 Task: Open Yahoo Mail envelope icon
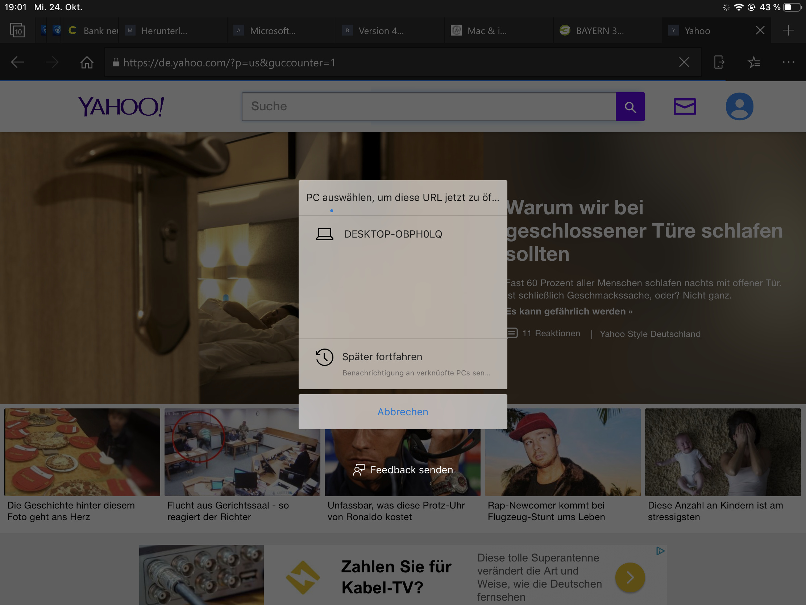684,107
